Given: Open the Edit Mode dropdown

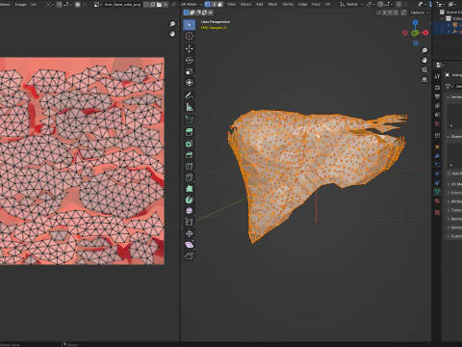Looking at the screenshot, I should click(x=192, y=4).
